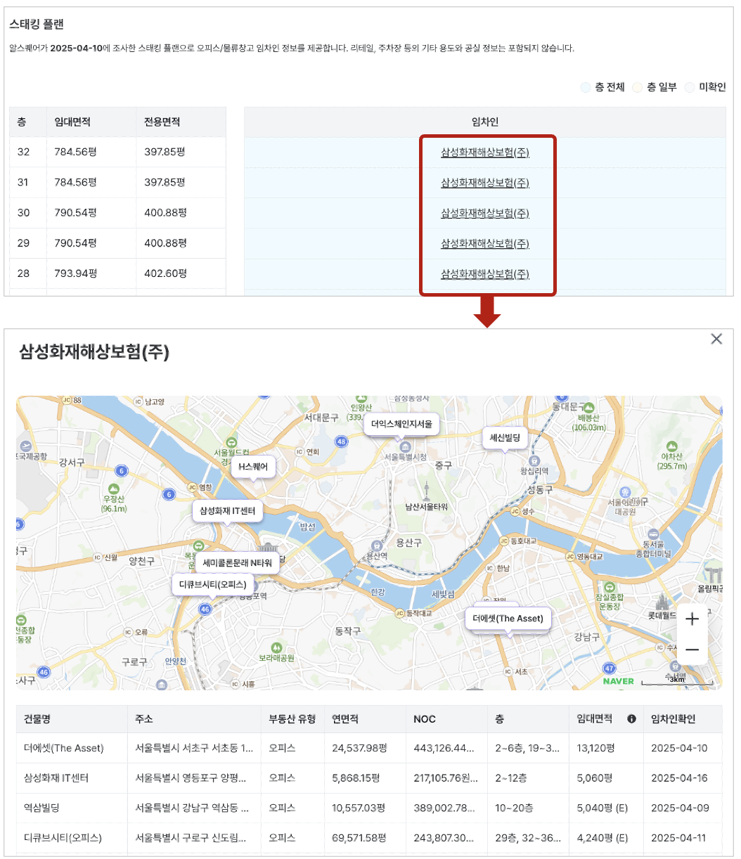The image size is (741, 859).
Task: Click the 층 일부 legend label
Action: pyautogui.click(x=662, y=87)
